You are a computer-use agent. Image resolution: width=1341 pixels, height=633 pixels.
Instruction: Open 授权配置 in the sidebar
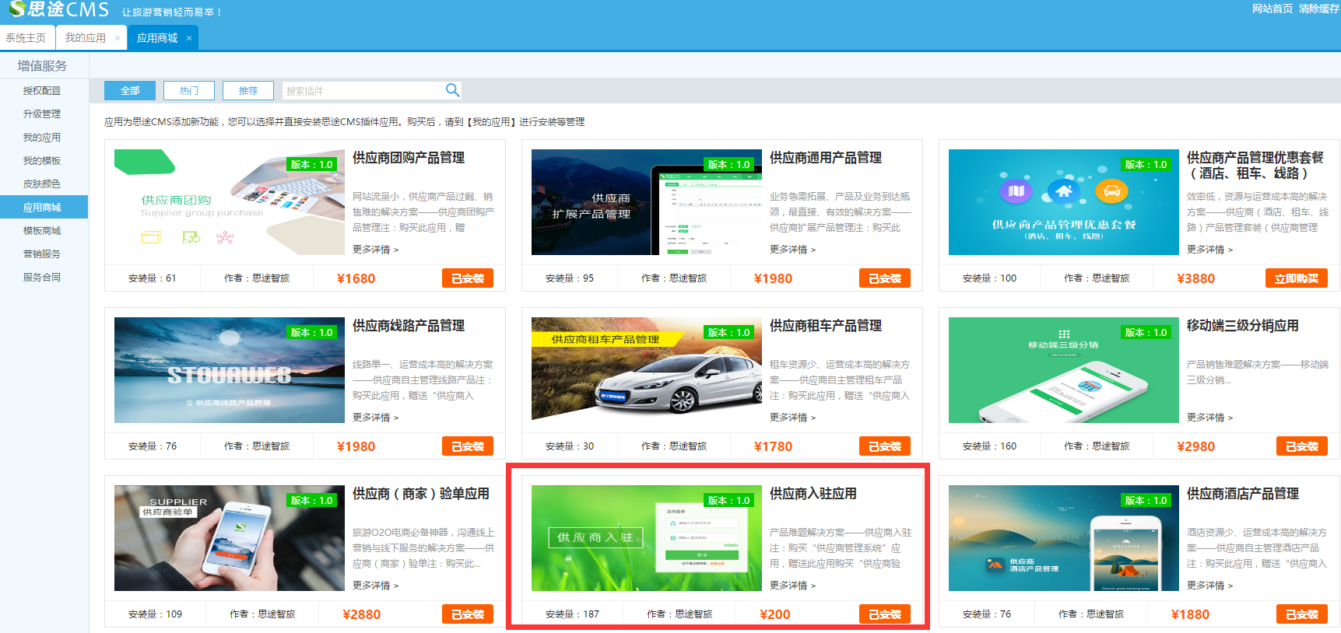tap(42, 91)
